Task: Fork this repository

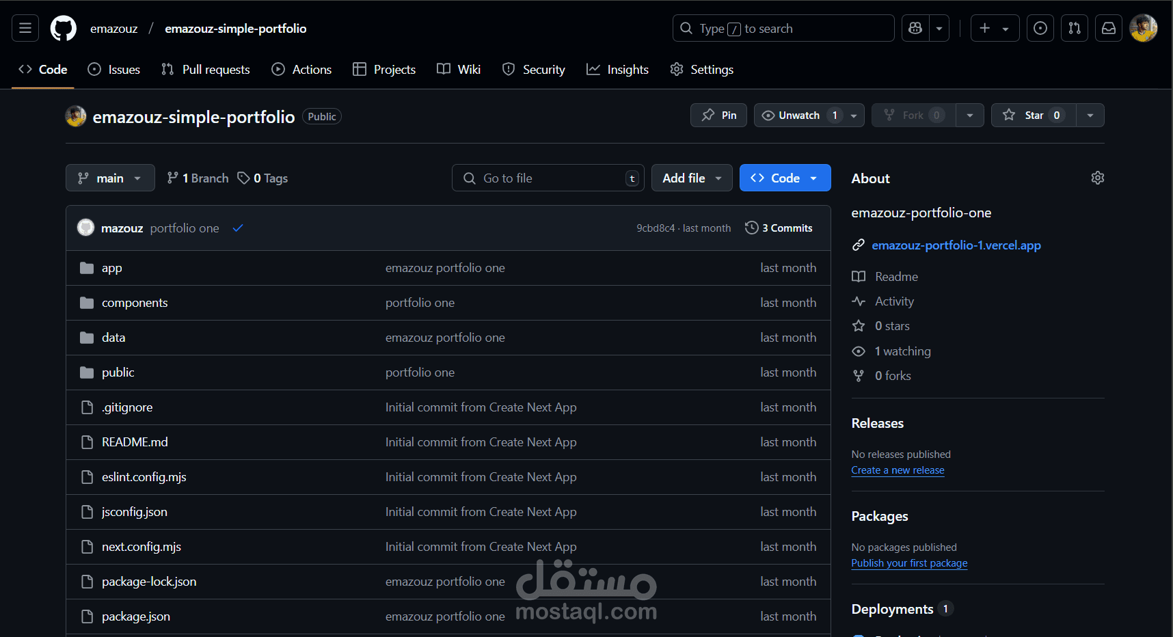Action: click(913, 116)
